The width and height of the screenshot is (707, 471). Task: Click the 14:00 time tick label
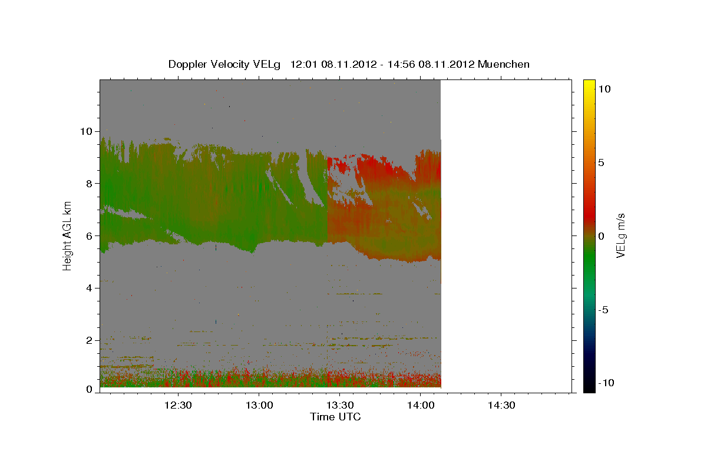click(420, 405)
